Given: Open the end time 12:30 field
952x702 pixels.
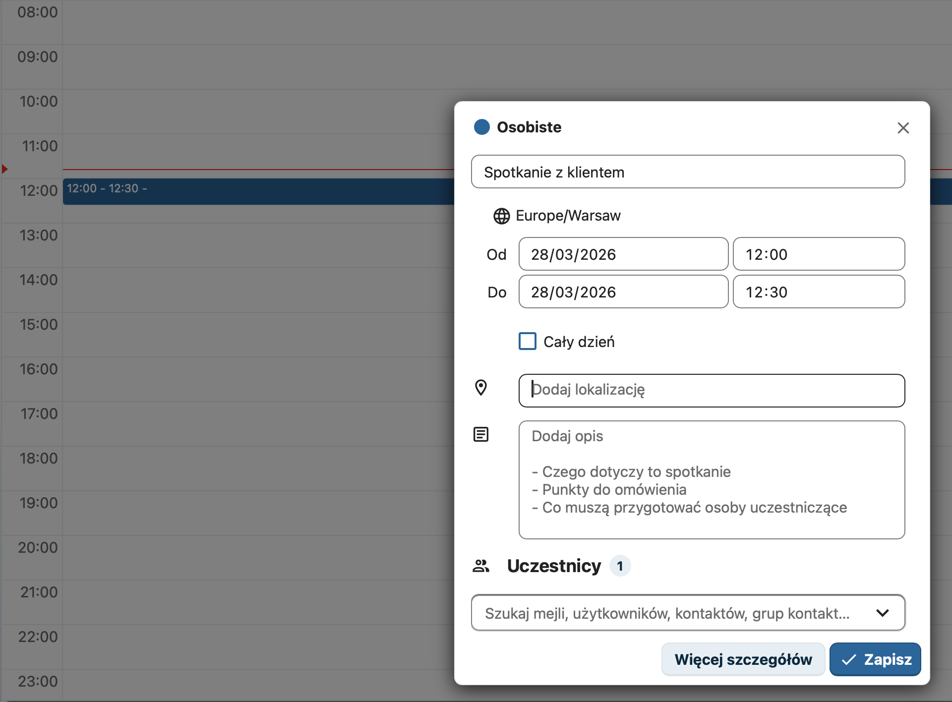Looking at the screenshot, I should click(818, 292).
